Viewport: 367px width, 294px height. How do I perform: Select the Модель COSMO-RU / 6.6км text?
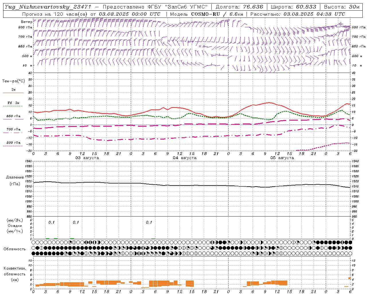(x=206, y=14)
